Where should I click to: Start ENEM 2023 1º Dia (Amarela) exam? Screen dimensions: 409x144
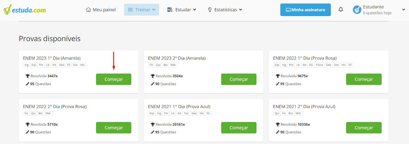click(114, 79)
